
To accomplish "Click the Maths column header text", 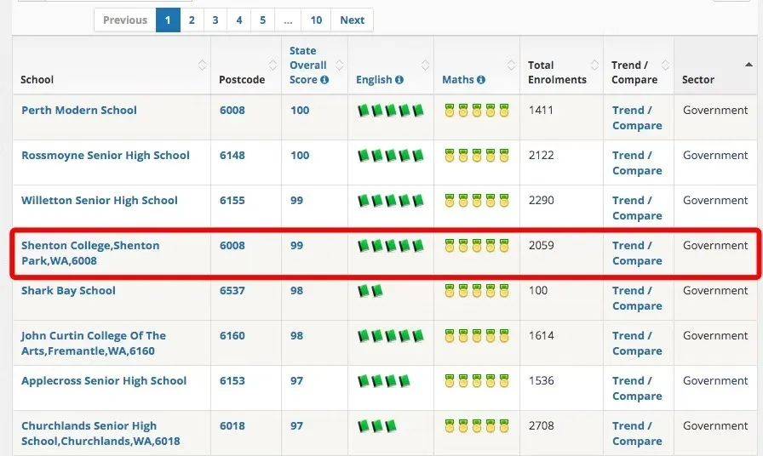I will coord(458,80).
